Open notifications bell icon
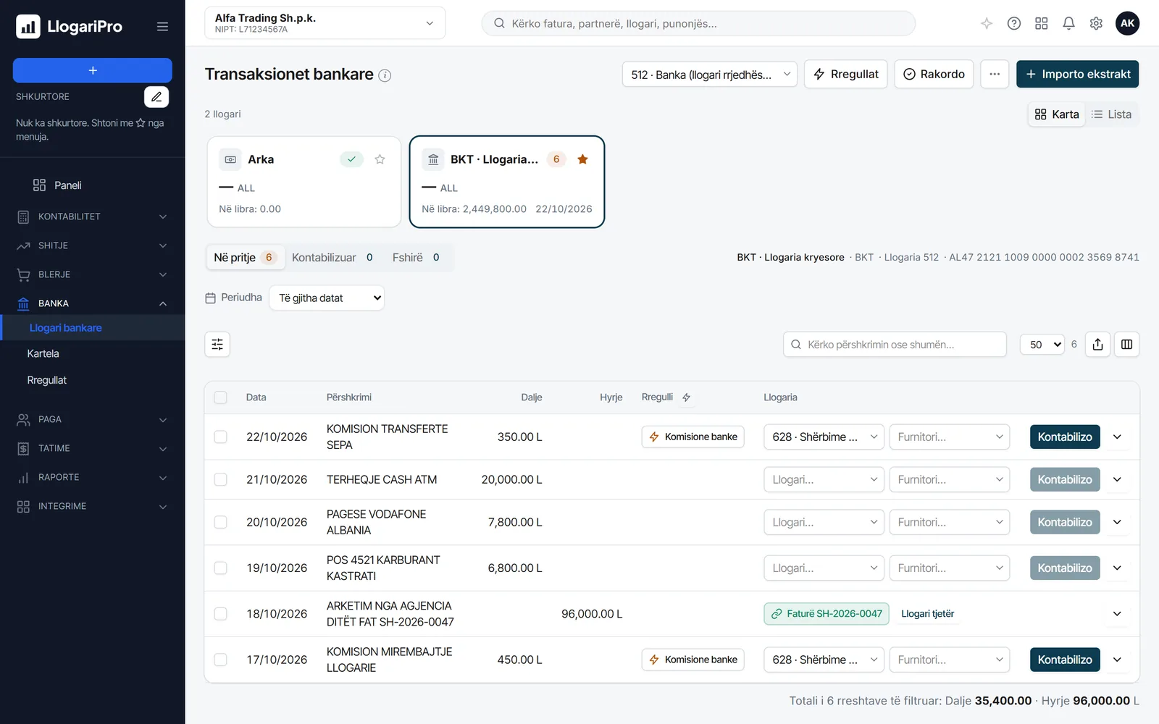Image resolution: width=1159 pixels, height=724 pixels. point(1068,23)
